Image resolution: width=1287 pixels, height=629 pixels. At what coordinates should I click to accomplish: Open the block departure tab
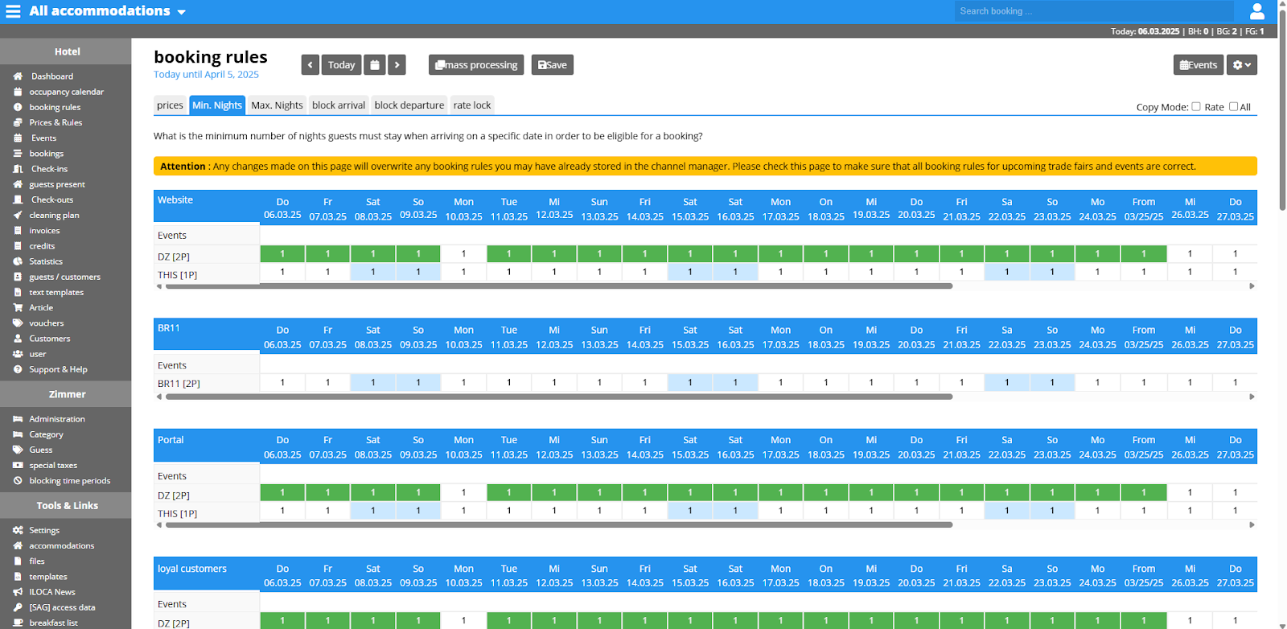409,105
